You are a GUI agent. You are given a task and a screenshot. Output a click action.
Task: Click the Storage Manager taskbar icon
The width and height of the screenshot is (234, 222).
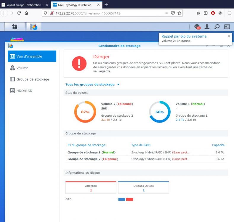pos(34,27)
